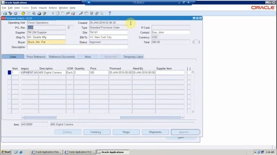Screen dimensions: 277x155
Task: Switch to the Reference Documents tab
Action: pyautogui.click(x=62, y=56)
